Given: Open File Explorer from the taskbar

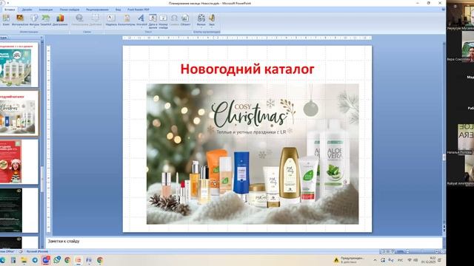Looking at the screenshot, I should (x=24, y=260).
